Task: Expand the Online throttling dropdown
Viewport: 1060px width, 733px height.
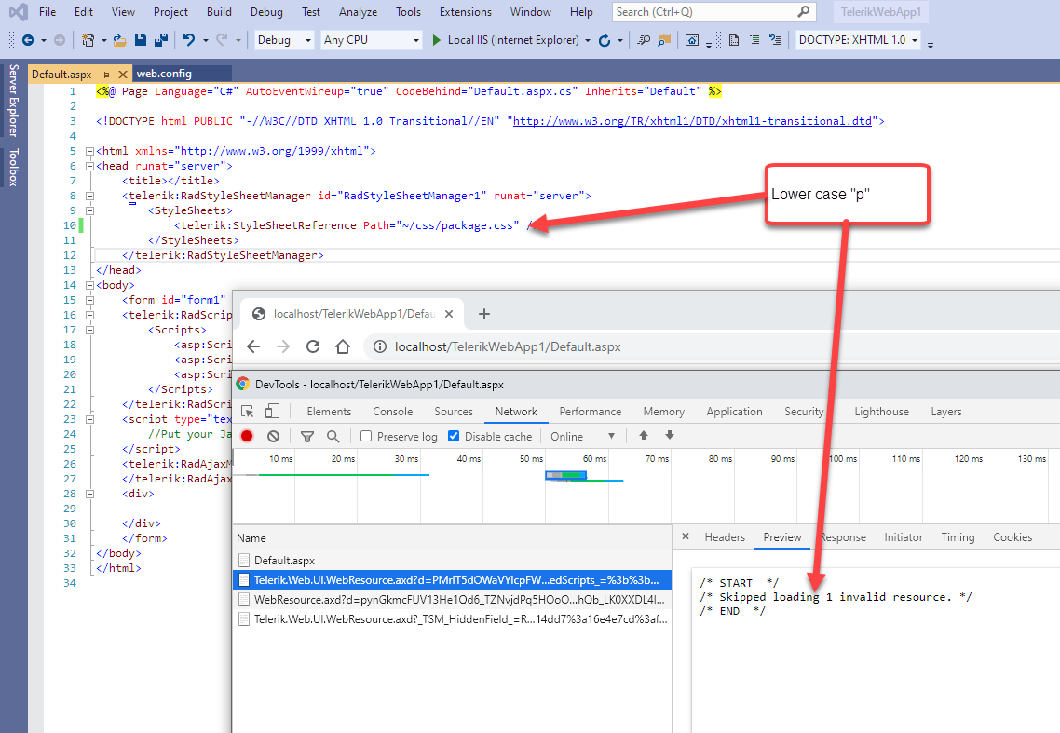Action: (x=583, y=436)
